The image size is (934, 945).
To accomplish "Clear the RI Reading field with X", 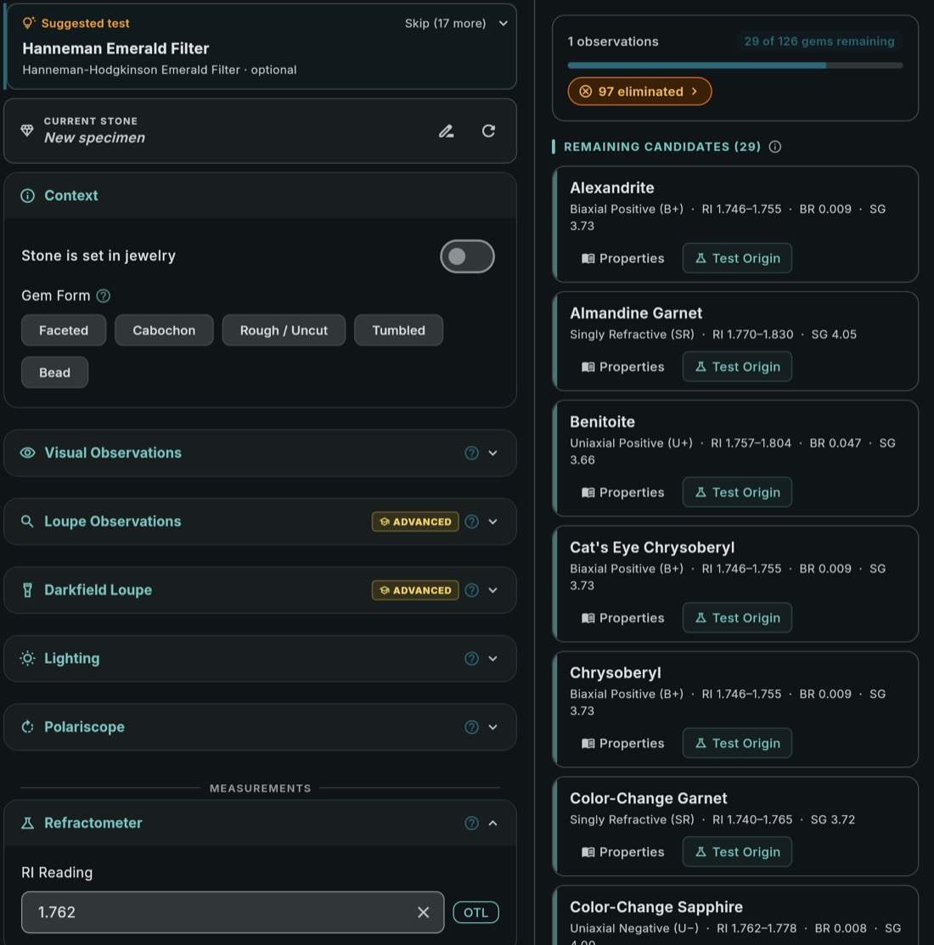I will point(423,913).
